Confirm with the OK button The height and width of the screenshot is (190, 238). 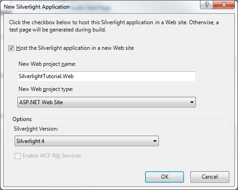164,177
